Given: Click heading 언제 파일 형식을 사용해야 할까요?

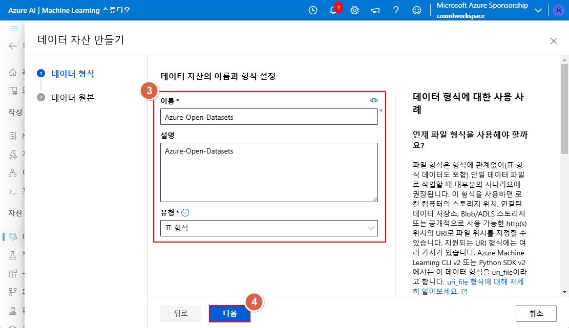Looking at the screenshot, I should 470,140.
